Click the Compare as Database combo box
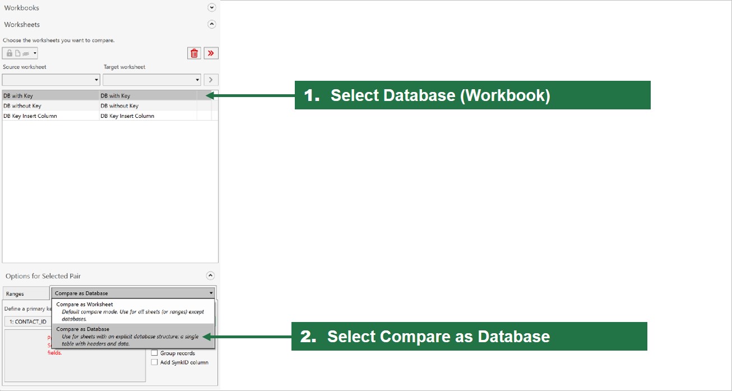This screenshot has height=391, width=732. [x=133, y=293]
